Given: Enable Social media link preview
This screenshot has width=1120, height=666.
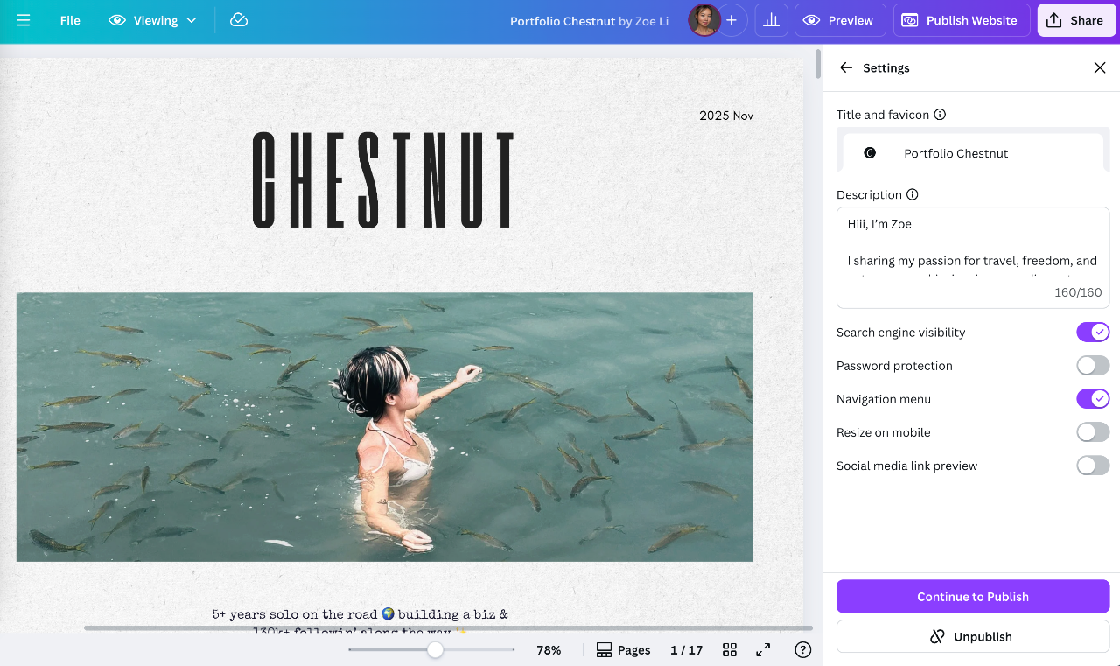Looking at the screenshot, I should (x=1093, y=466).
